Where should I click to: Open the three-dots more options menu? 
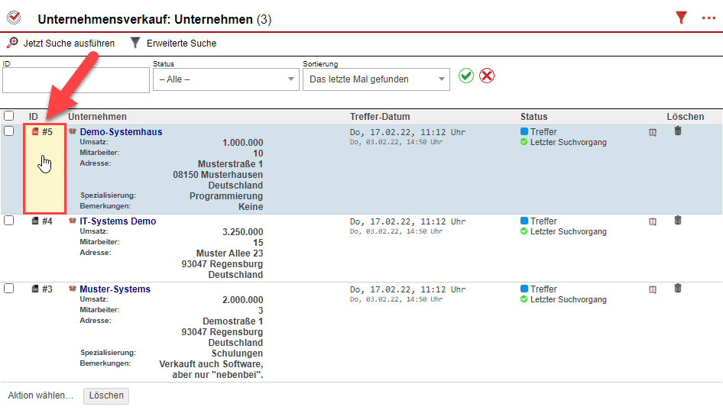click(x=708, y=18)
